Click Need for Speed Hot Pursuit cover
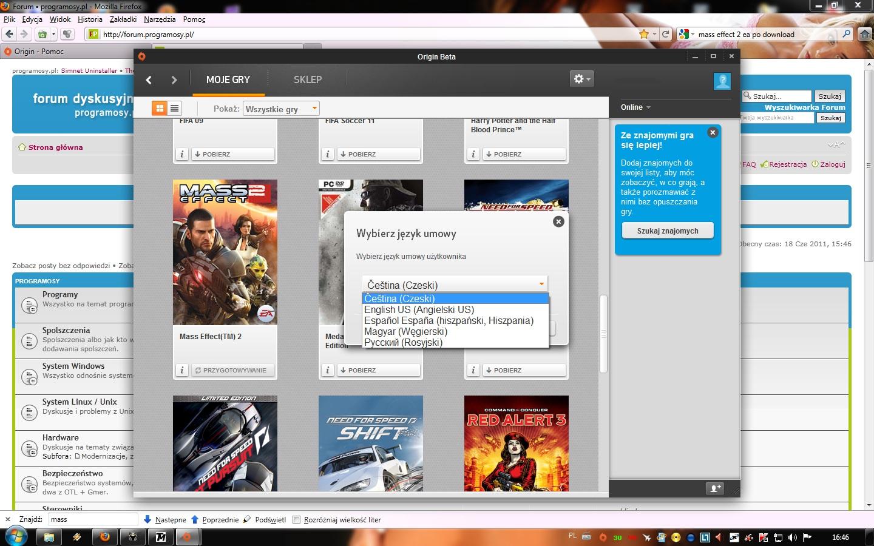Screen dimensions: 874x546 click(225, 443)
